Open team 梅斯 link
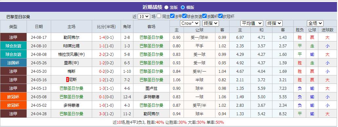 pos(71,71)
